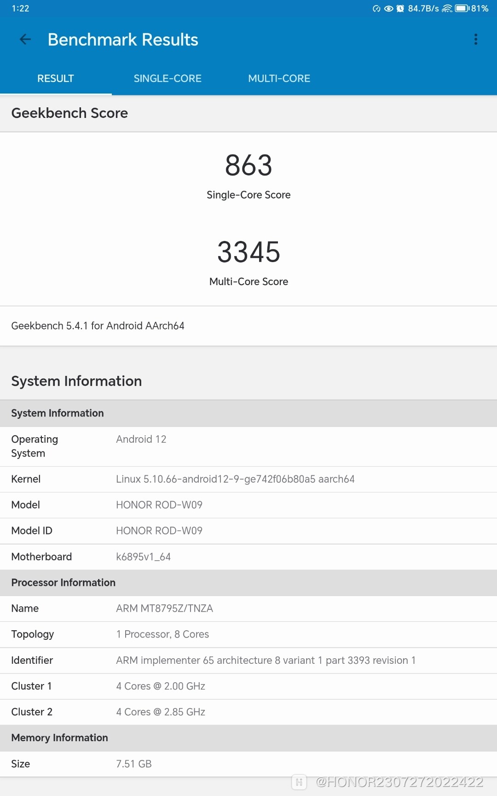This screenshot has width=497, height=796.
Task: Switch to the MULTI-CORE tab
Action: tap(279, 78)
